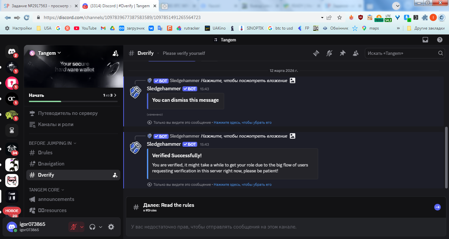Open the Настройки bookmark

(18, 28)
